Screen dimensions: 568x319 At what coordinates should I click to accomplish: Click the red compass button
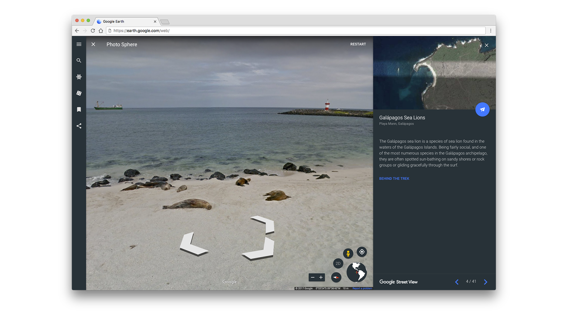coord(336,277)
